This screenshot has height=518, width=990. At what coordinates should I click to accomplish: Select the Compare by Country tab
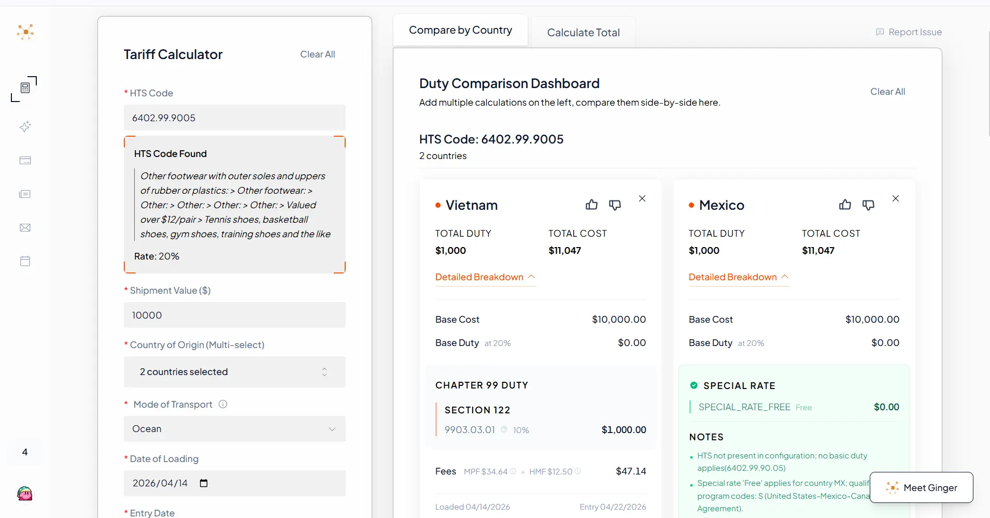click(x=460, y=30)
